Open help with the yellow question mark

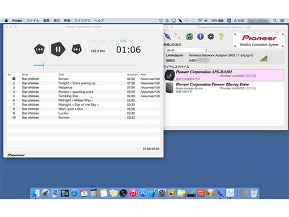point(221,37)
